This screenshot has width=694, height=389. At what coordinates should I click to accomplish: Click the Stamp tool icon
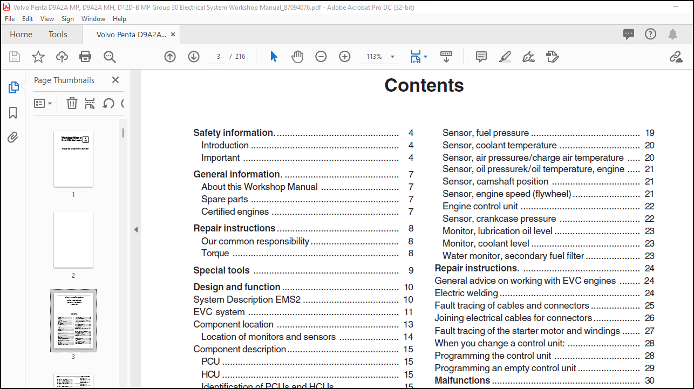pyautogui.click(x=552, y=57)
